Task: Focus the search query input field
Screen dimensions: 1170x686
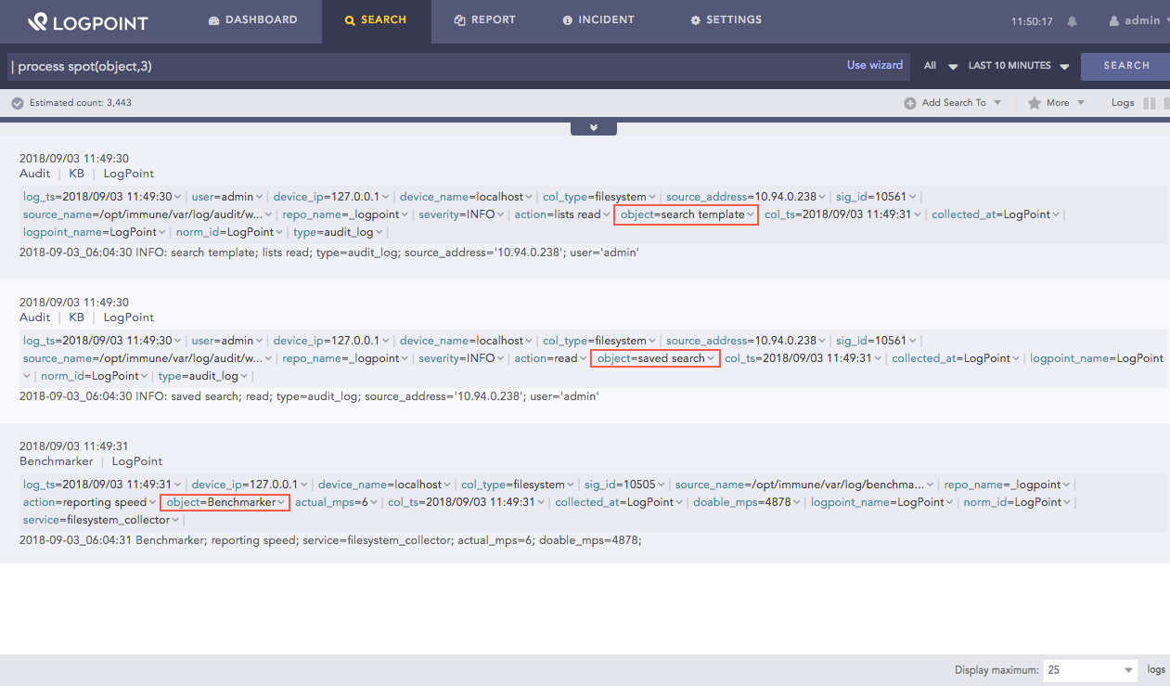Action: [x=418, y=67]
